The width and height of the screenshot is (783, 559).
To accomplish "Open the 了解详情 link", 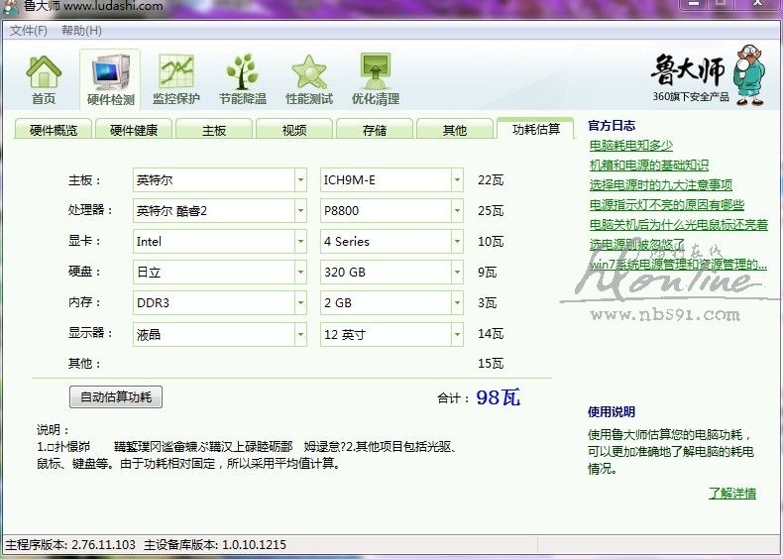I will [731, 493].
